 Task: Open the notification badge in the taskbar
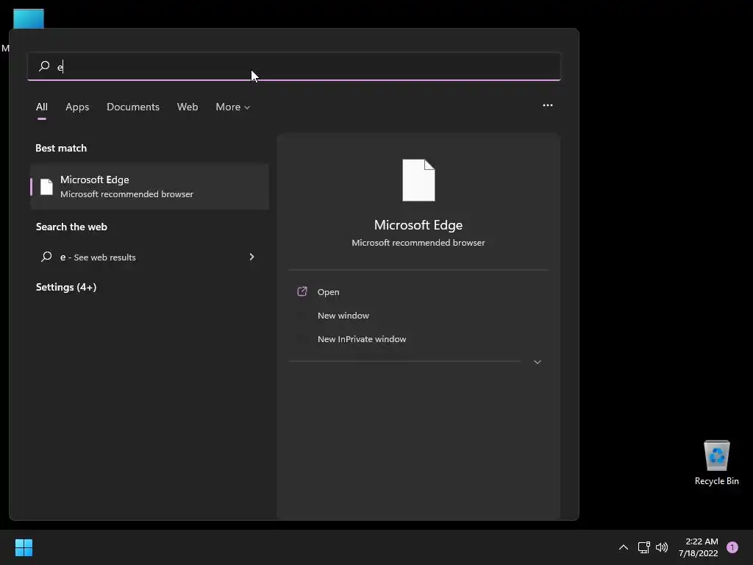coord(732,547)
